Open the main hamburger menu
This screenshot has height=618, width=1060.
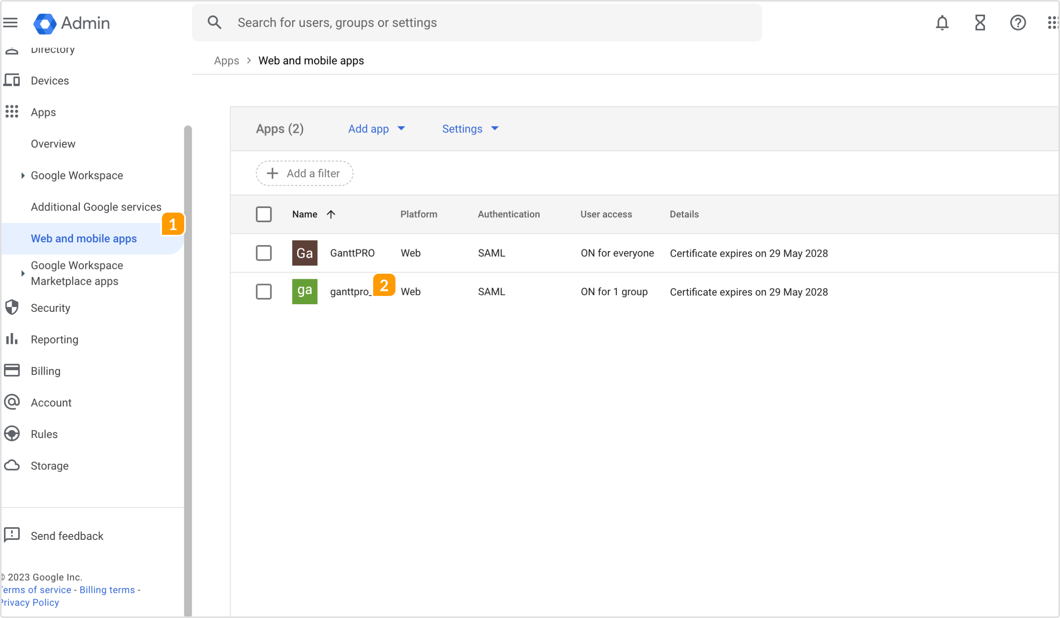coord(10,23)
